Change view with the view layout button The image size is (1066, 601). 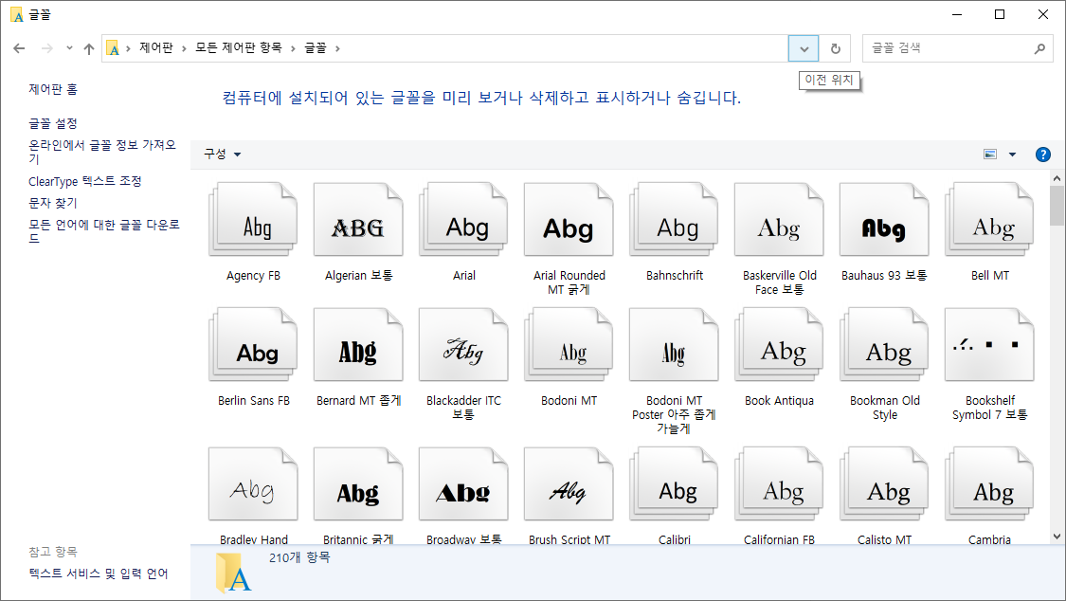990,155
